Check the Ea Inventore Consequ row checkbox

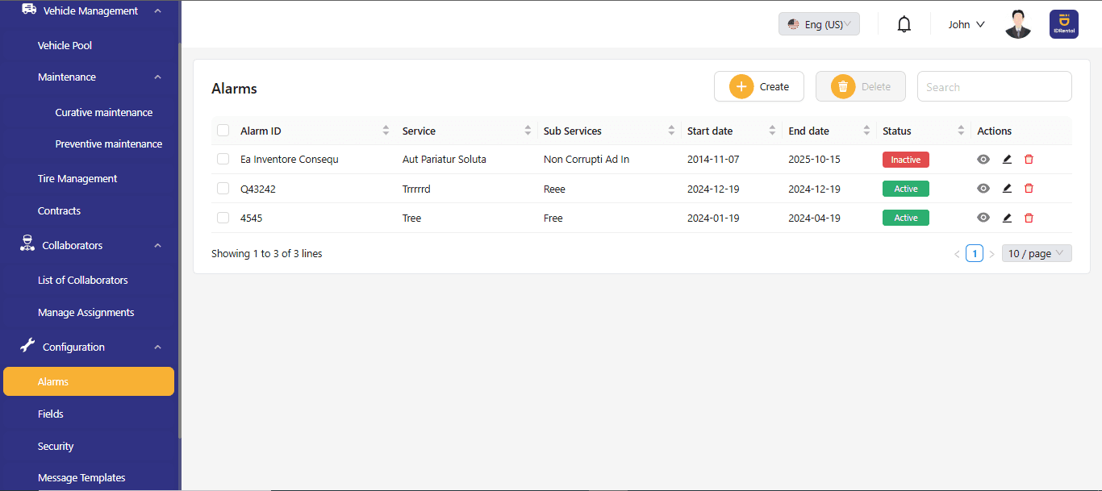pos(223,160)
